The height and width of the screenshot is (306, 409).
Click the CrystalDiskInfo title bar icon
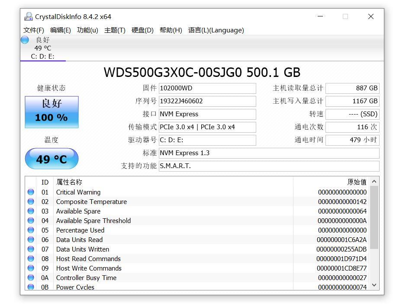point(28,16)
